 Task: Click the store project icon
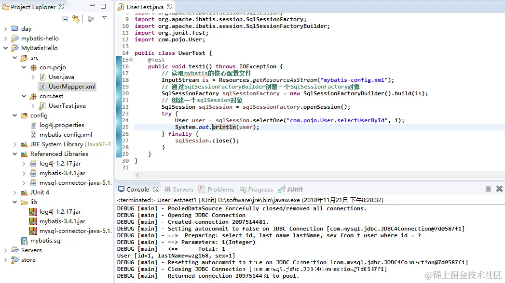pyautogui.click(x=15, y=259)
